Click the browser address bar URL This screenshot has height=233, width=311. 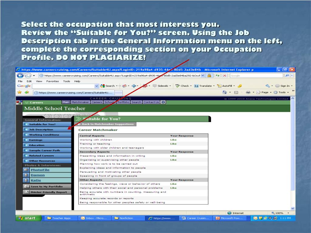122,76
